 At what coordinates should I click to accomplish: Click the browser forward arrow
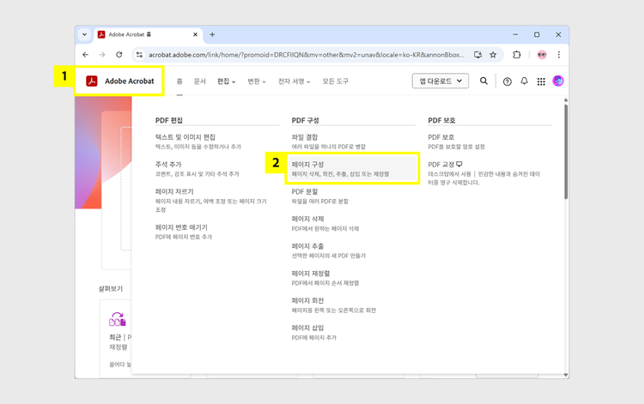click(x=102, y=55)
